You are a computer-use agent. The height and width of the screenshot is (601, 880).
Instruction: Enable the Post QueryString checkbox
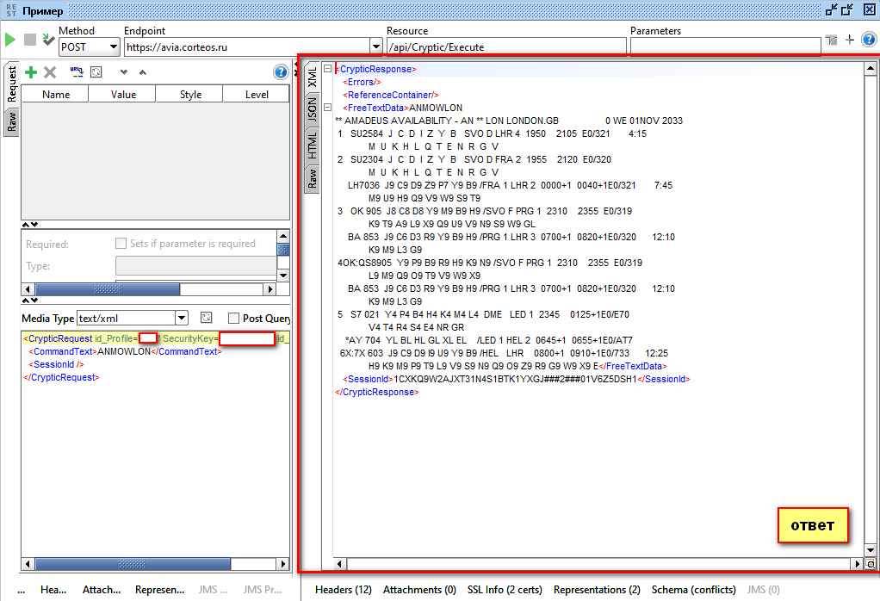point(233,319)
